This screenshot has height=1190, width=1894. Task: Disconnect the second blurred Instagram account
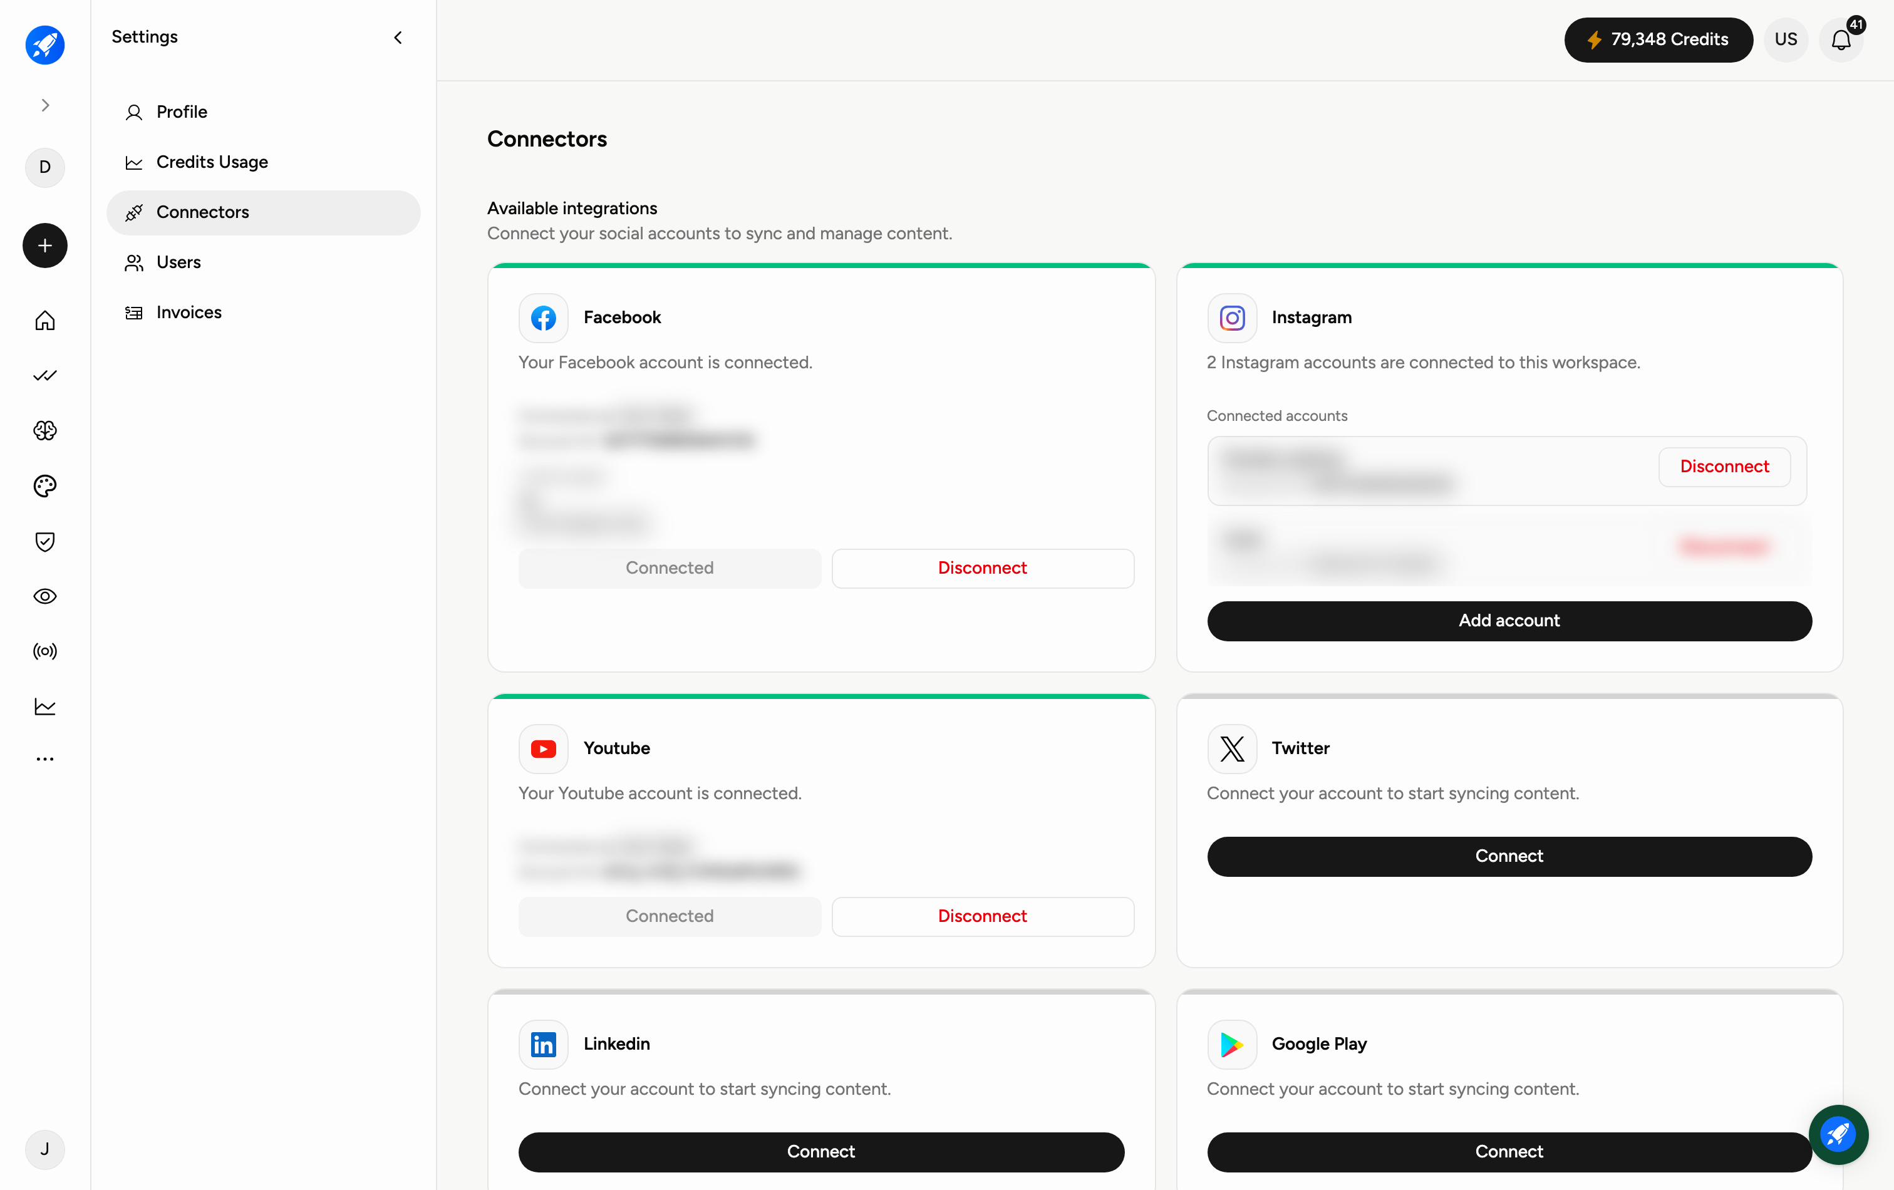[1724, 546]
